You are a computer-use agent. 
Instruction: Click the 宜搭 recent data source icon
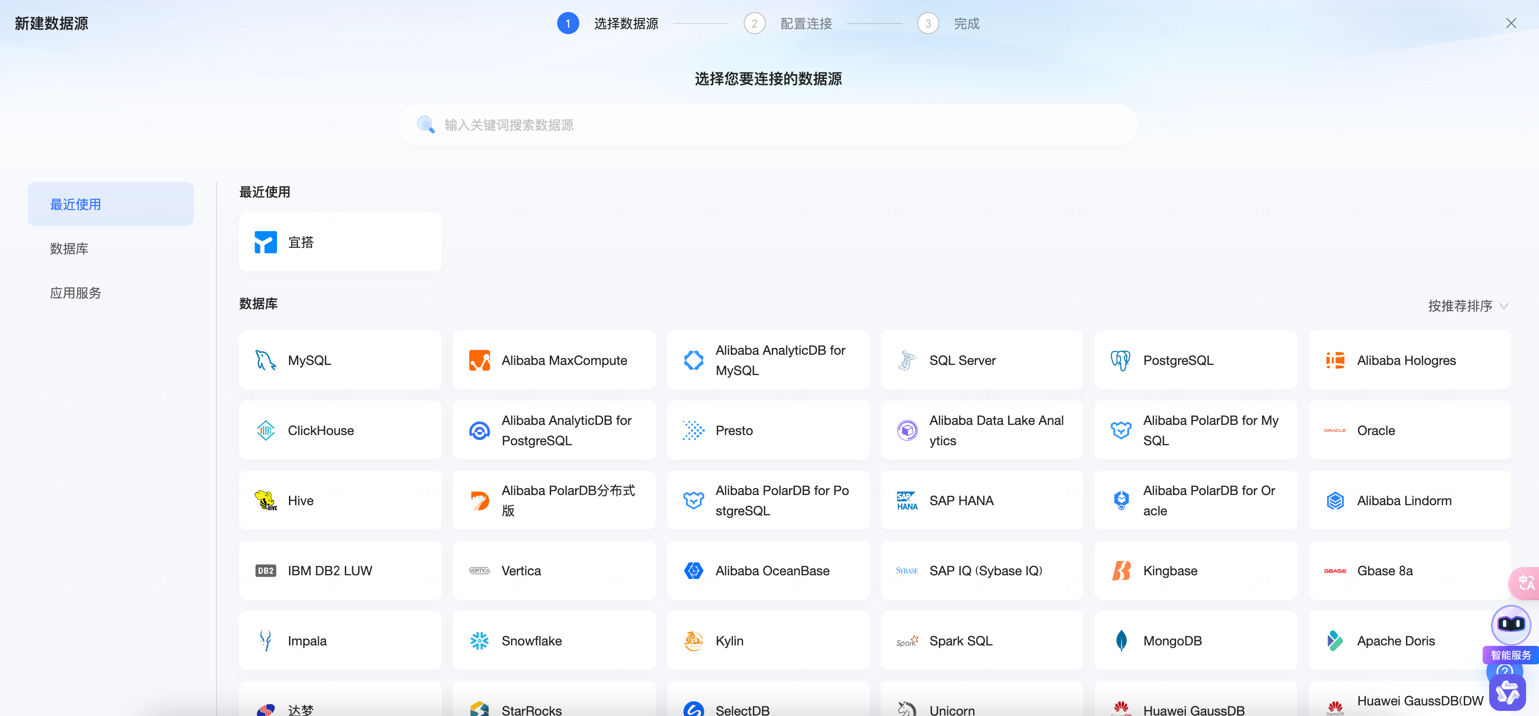click(x=265, y=242)
